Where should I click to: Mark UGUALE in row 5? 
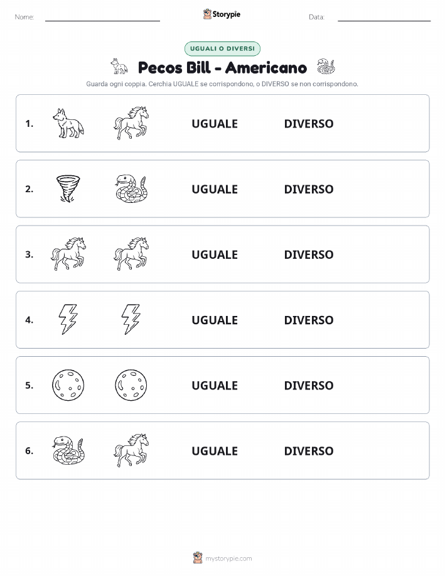click(215, 385)
